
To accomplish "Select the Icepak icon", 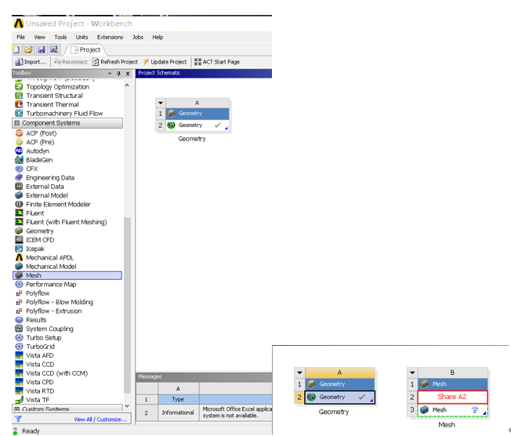I will (x=19, y=249).
